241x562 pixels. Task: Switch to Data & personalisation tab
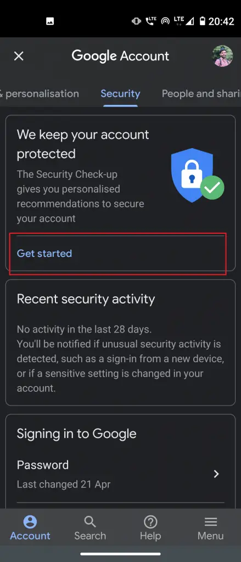click(40, 93)
